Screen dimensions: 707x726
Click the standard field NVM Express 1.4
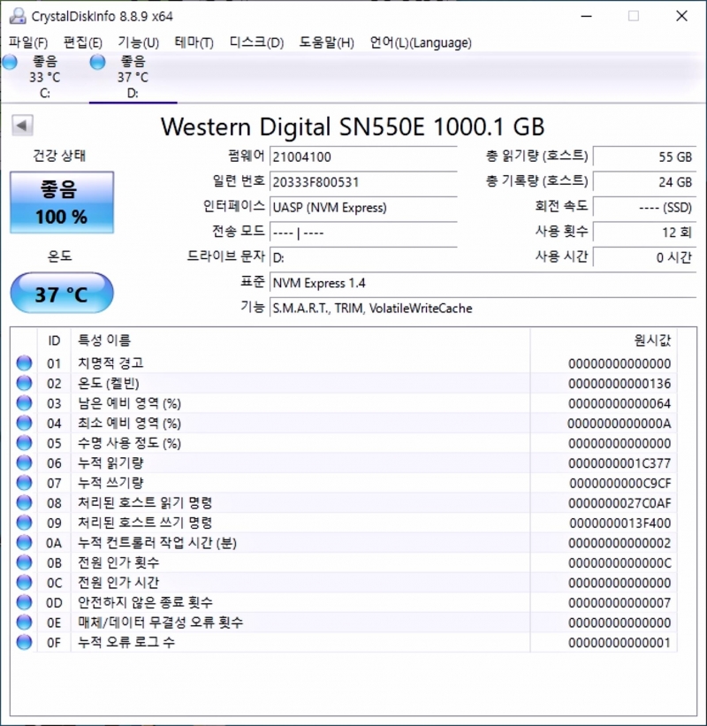click(483, 283)
